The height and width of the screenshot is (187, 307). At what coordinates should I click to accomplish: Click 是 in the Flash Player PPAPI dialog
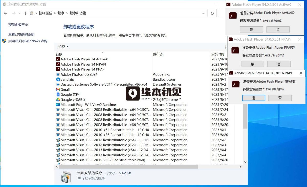click(x=253, y=64)
